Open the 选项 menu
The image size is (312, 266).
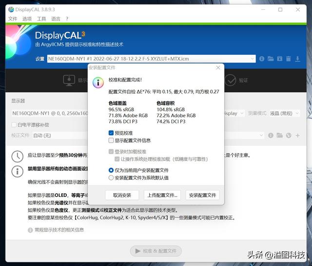coord(27,19)
